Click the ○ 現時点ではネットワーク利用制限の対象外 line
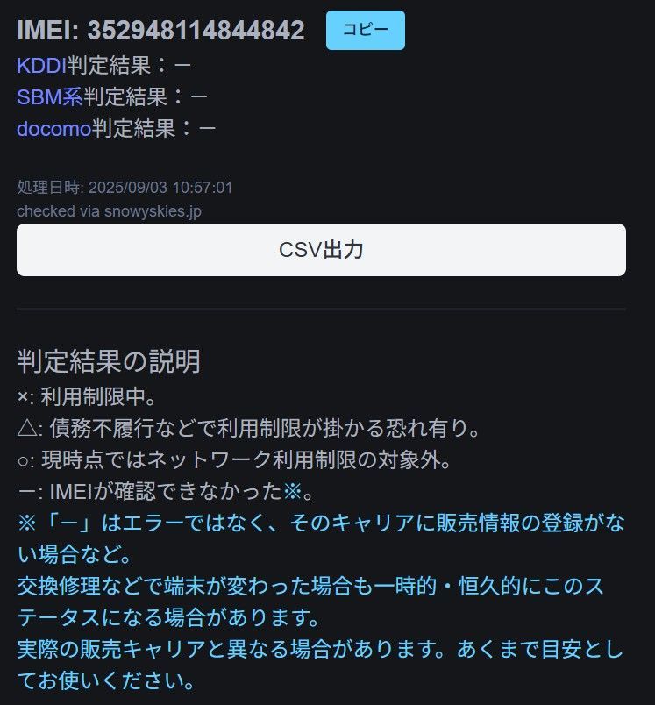655x705 pixels. (234, 459)
